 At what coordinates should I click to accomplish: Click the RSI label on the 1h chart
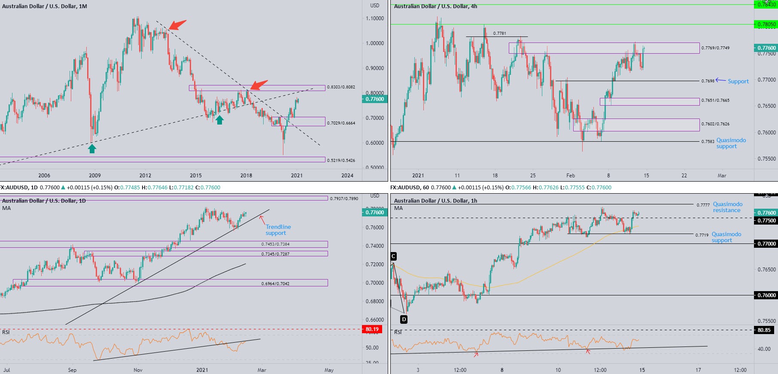pyautogui.click(x=398, y=332)
